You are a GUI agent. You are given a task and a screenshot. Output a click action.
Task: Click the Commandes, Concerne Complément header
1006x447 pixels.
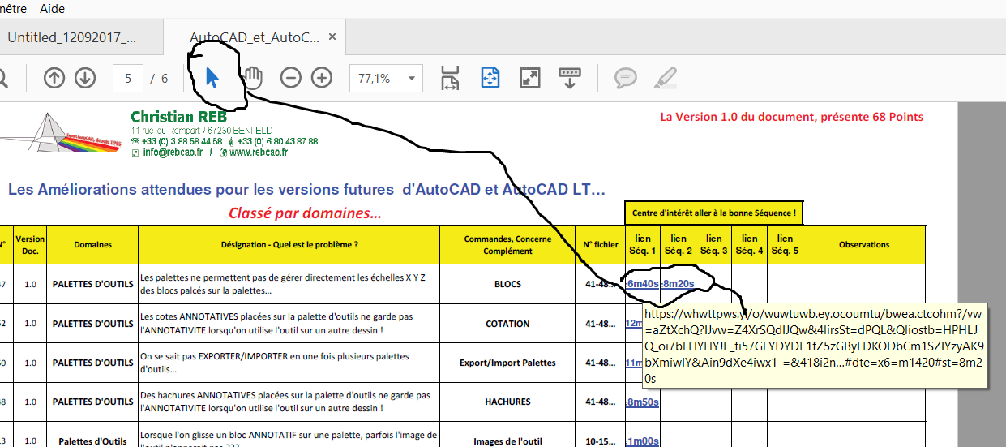point(507,244)
